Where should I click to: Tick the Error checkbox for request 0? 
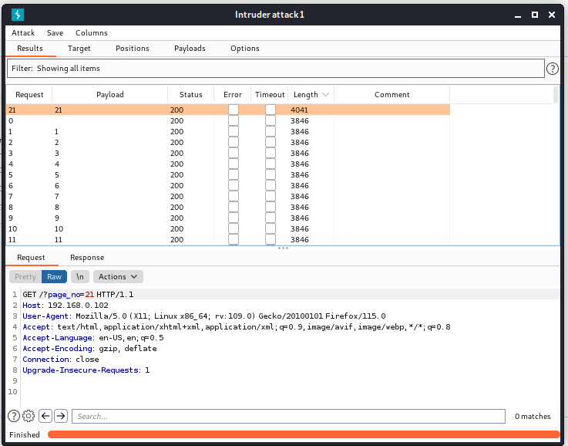tap(234, 120)
